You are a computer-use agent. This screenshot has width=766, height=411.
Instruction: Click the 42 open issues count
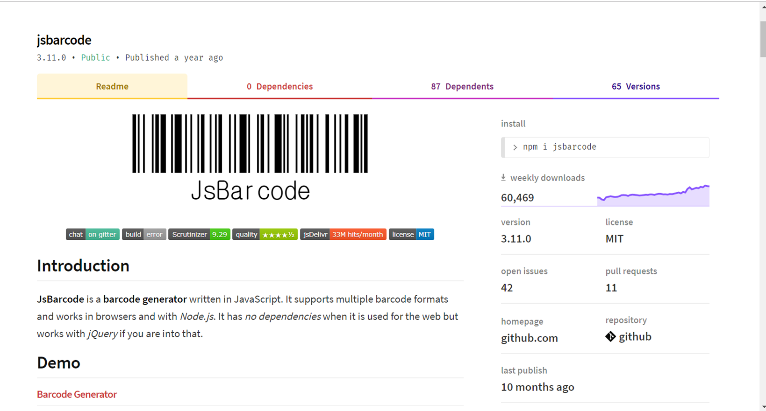tap(507, 287)
